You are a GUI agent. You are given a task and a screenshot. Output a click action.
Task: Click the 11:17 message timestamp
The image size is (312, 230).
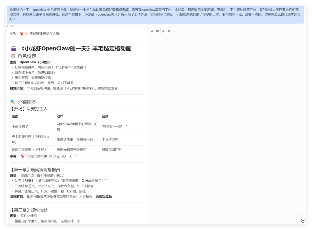(x=10, y=26)
